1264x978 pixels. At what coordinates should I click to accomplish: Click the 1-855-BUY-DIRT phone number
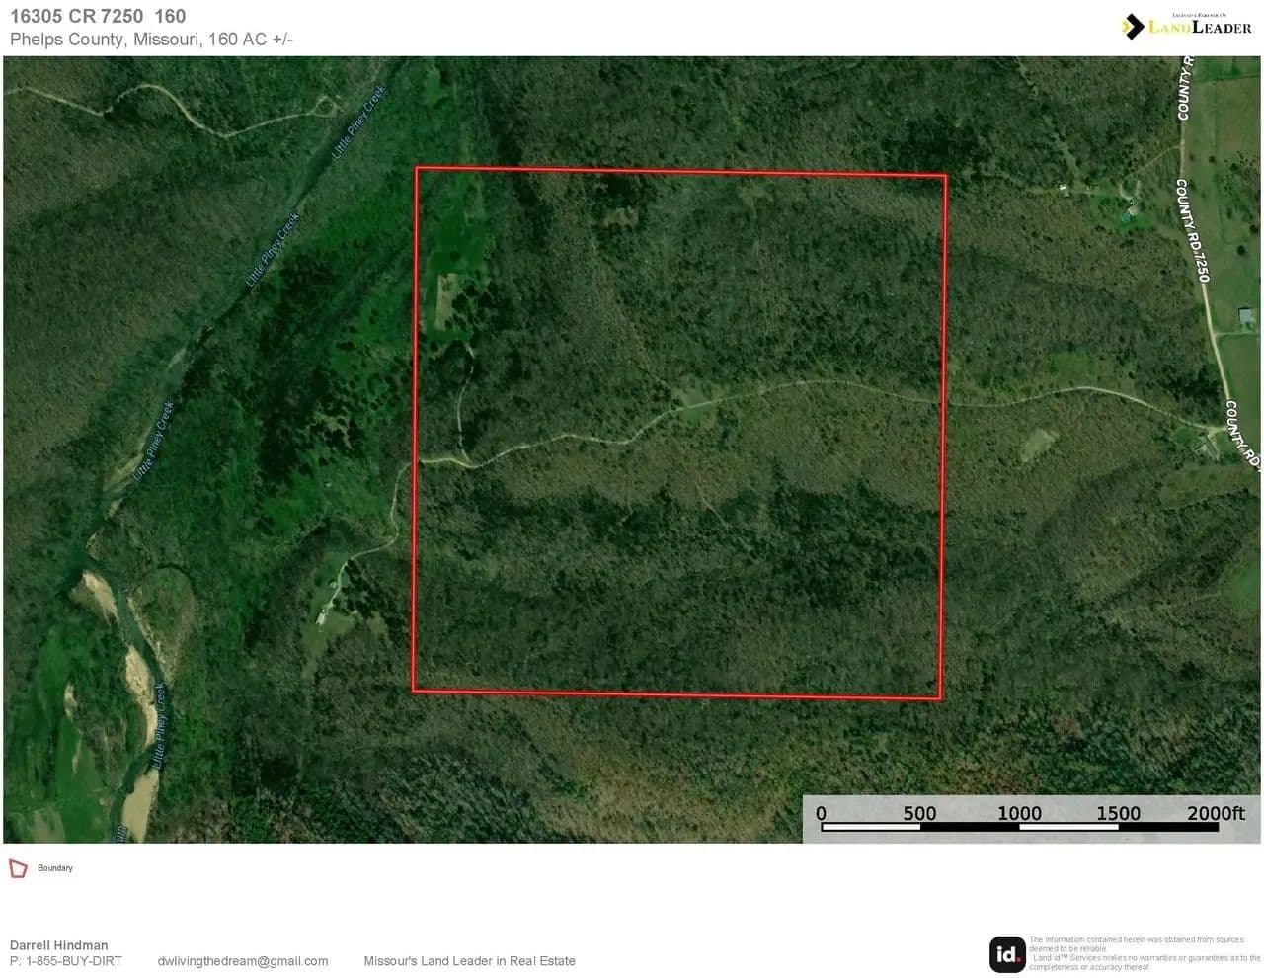66,961
